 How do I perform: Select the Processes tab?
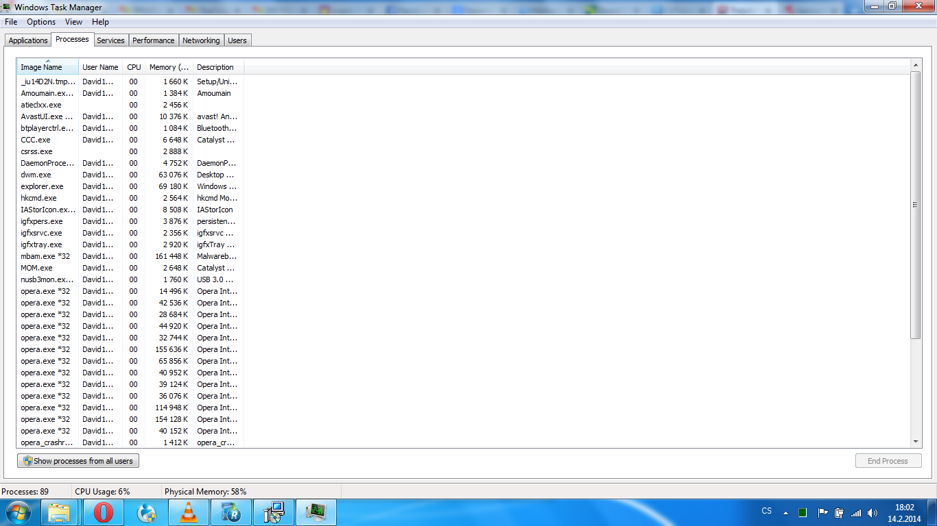tap(72, 39)
